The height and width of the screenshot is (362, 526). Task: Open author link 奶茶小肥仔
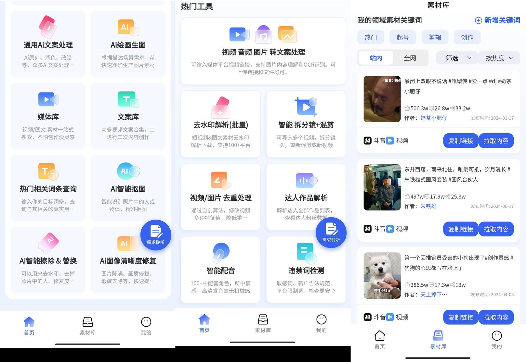pos(433,118)
